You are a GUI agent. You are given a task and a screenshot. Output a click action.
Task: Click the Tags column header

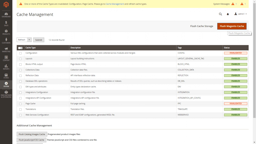click(179, 48)
